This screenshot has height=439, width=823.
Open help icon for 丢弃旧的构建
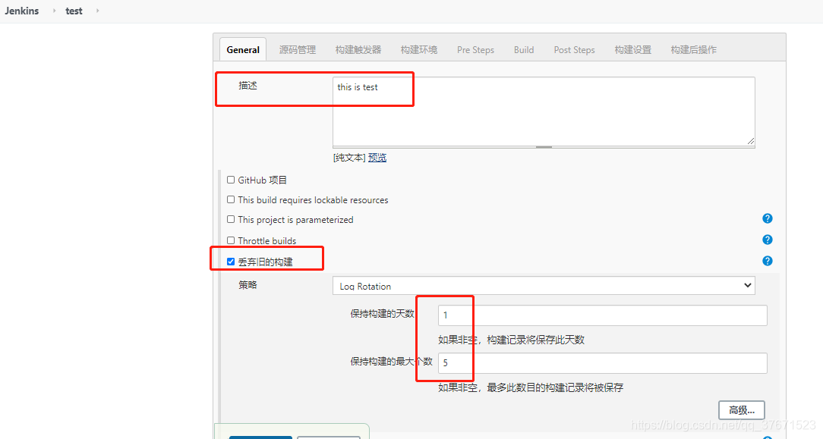(x=768, y=261)
